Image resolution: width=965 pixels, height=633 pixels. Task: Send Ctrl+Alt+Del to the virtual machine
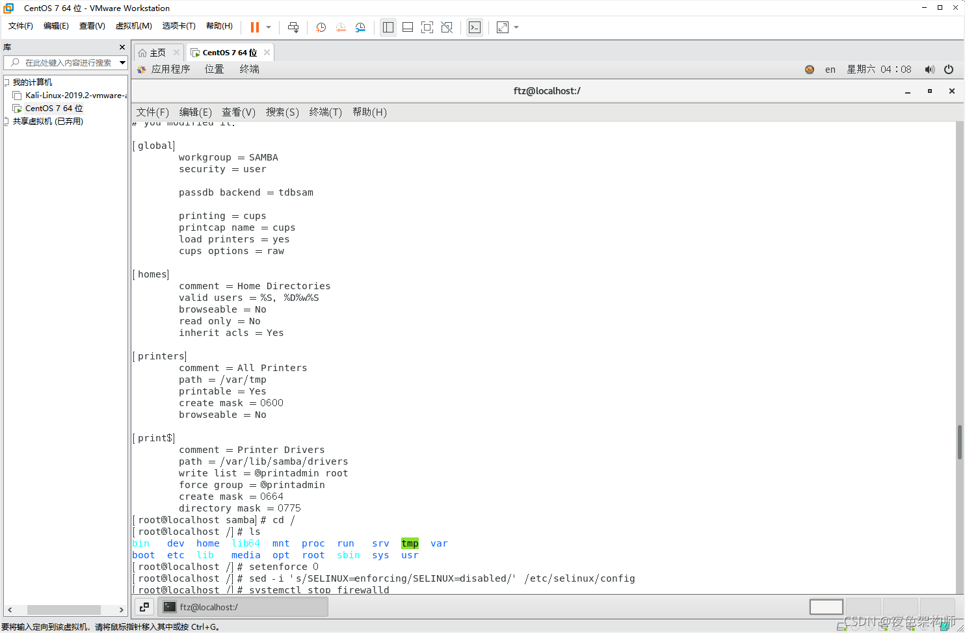click(x=293, y=27)
